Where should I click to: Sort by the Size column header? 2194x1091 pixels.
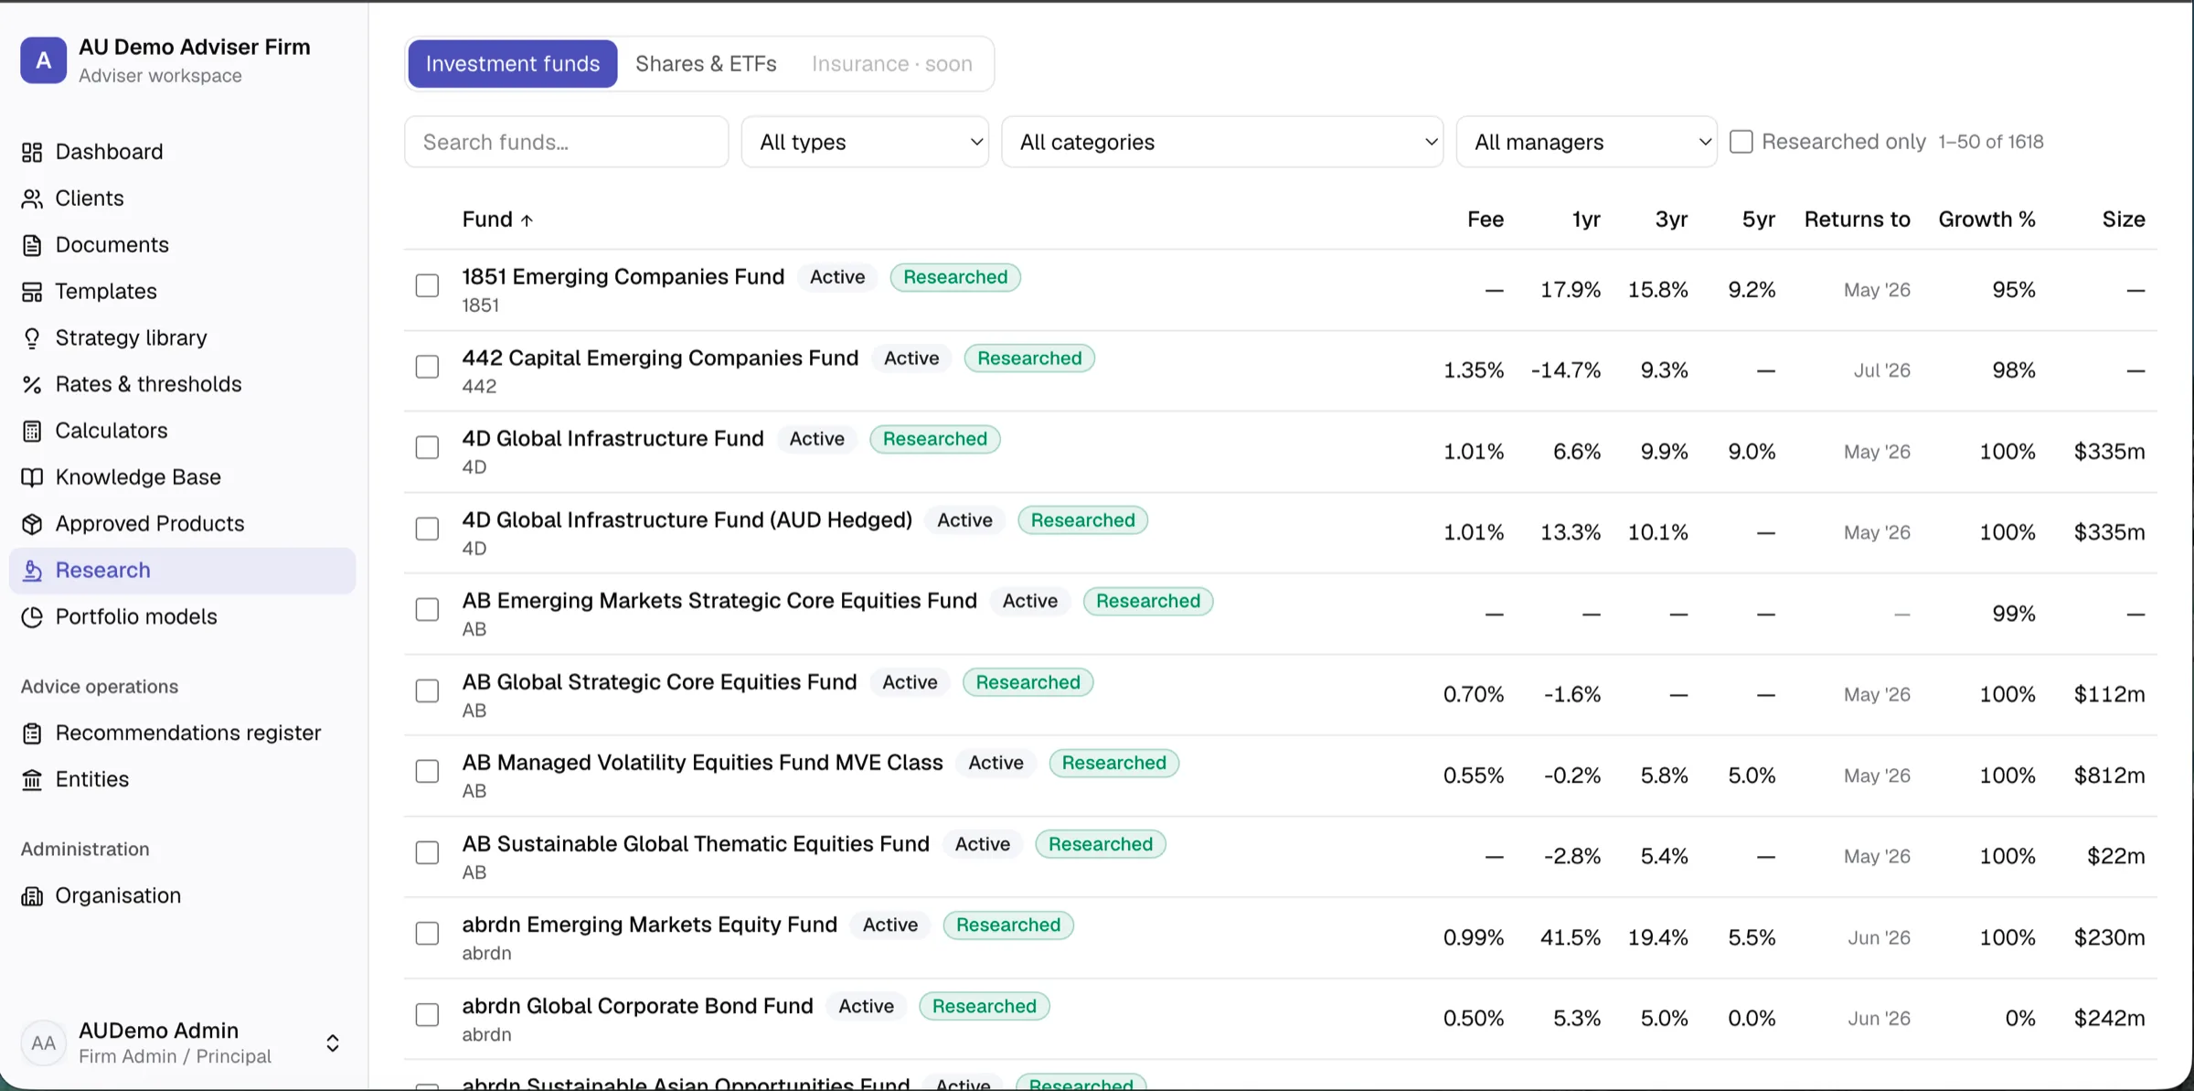[x=2123, y=219]
